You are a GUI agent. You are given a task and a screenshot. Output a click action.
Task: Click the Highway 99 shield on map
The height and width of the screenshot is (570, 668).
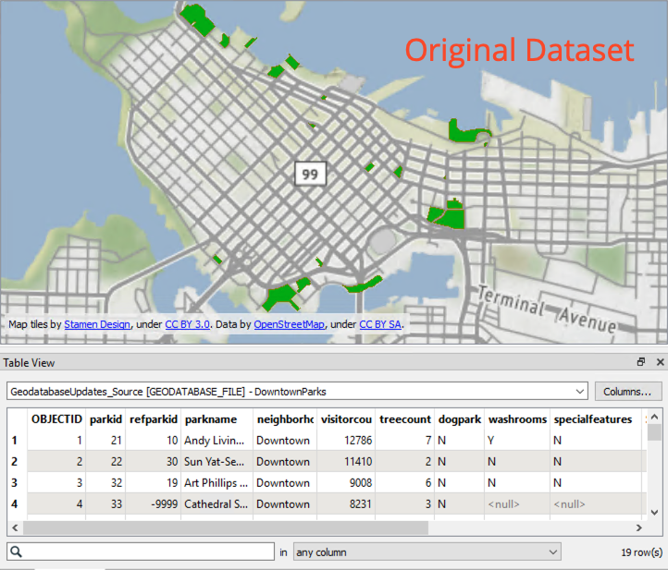point(309,173)
